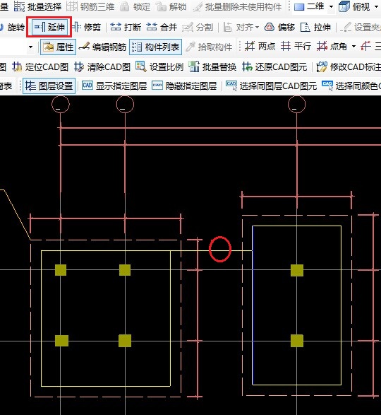Click 清除CAD图 clear CAD drawing
Screen dimensions: 381x415
coord(102,67)
